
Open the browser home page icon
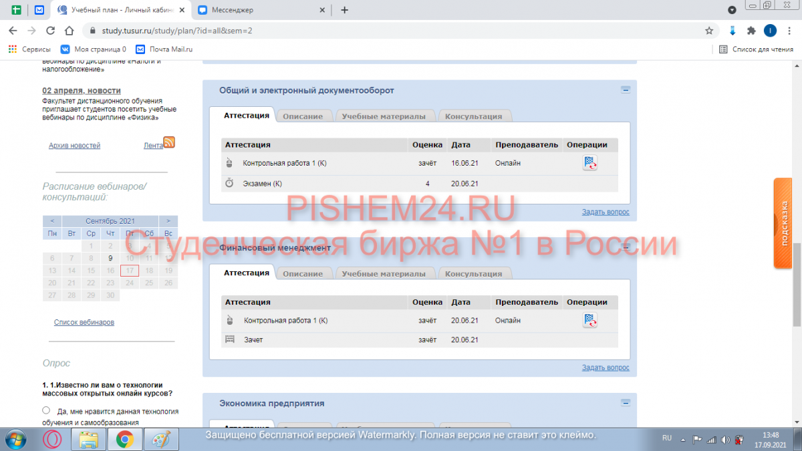(x=69, y=31)
